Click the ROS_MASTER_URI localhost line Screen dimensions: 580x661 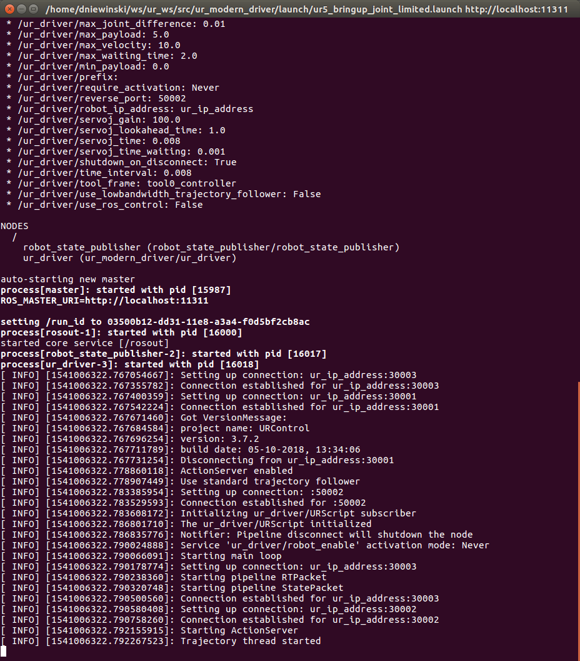[x=104, y=300]
